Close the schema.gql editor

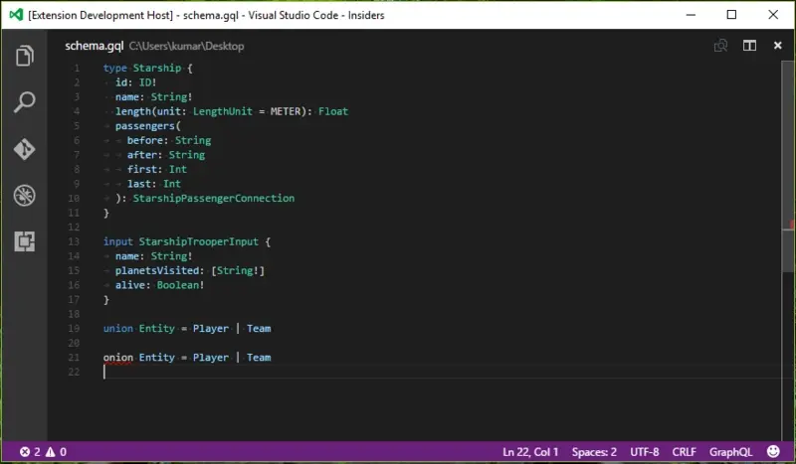click(777, 46)
